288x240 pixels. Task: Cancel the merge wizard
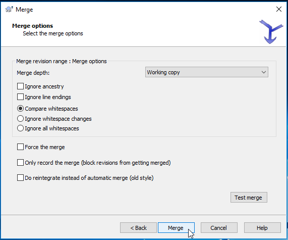[x=219, y=228]
